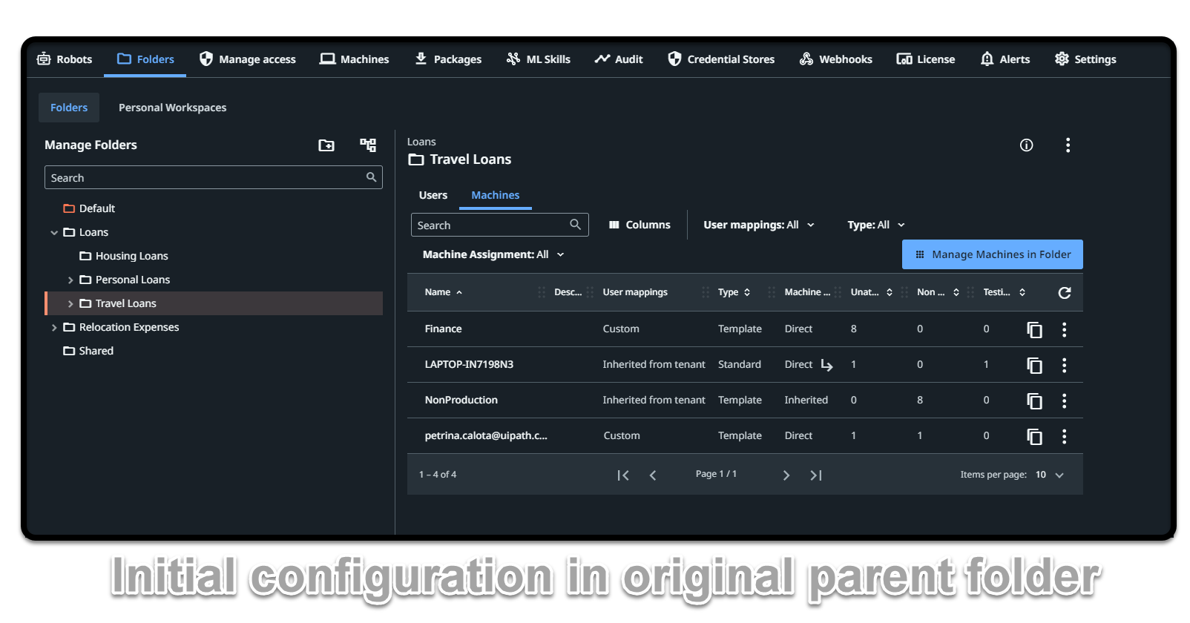
Task: Refresh the machines table
Action: [x=1064, y=293]
